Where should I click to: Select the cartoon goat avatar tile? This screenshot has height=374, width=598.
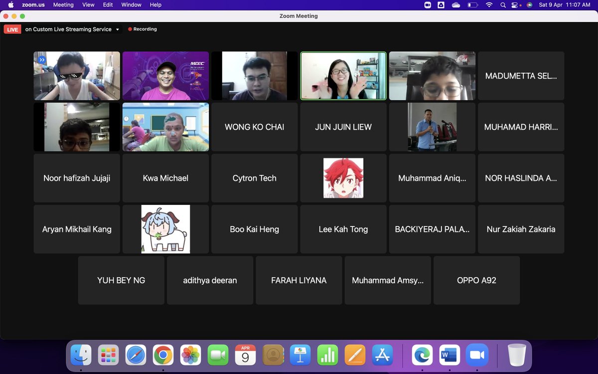[165, 229]
